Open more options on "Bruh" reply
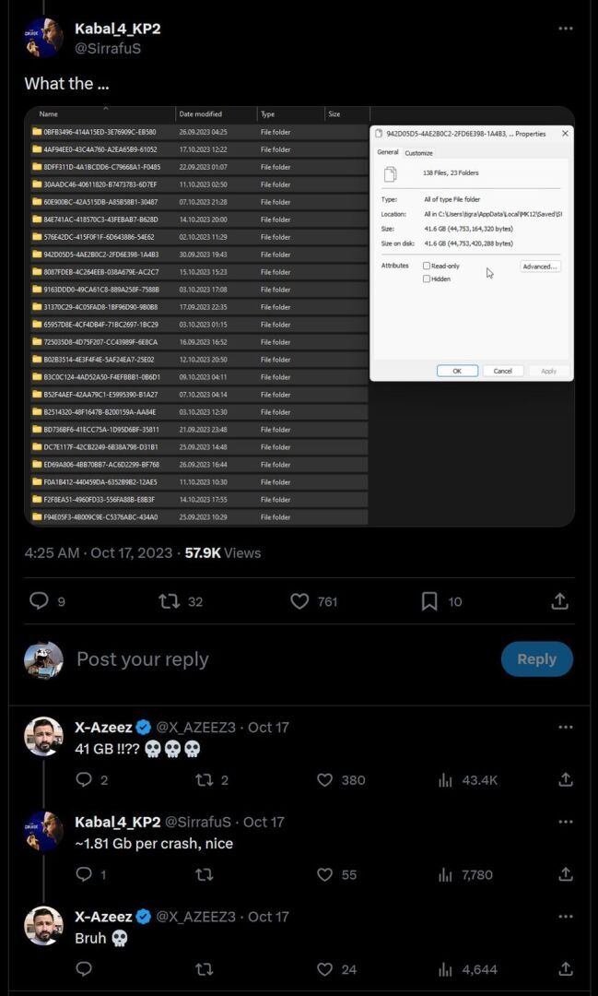598x996 pixels. pos(566,917)
